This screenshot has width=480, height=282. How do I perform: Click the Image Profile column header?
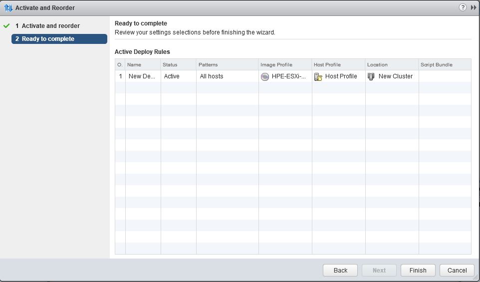pyautogui.click(x=285, y=64)
